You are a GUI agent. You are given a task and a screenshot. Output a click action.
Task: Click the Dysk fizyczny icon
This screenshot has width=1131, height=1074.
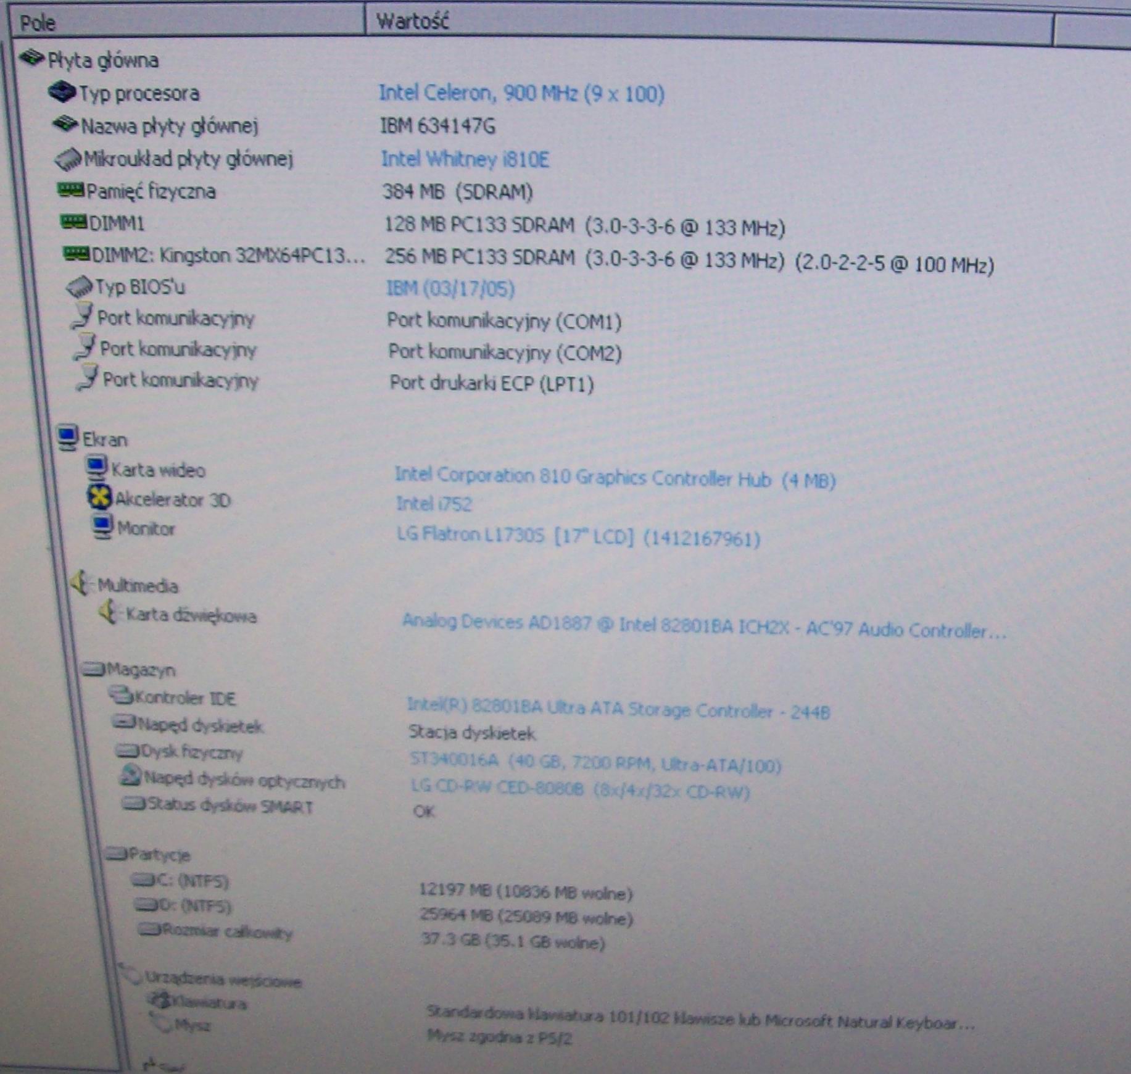127,751
